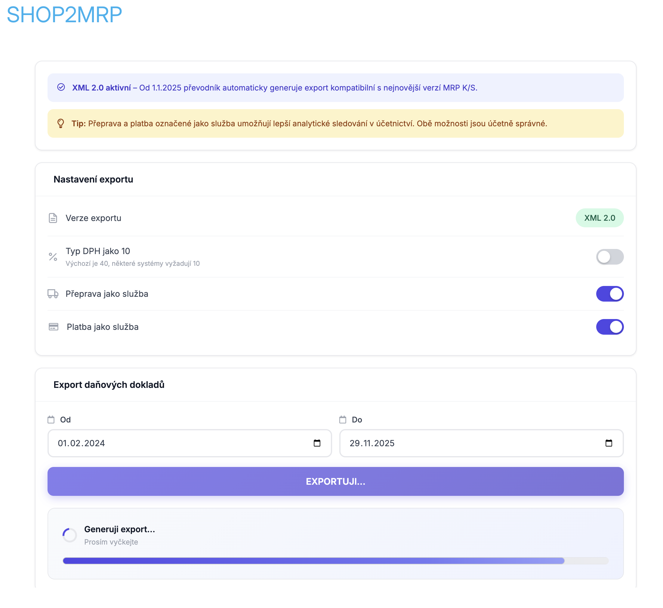Click the EXPORTUJI... button
The height and width of the screenshot is (608, 663).
335,481
